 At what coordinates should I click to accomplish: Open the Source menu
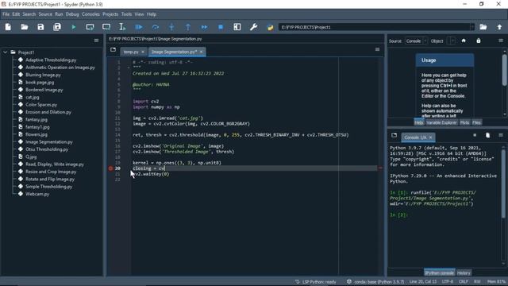coord(45,14)
